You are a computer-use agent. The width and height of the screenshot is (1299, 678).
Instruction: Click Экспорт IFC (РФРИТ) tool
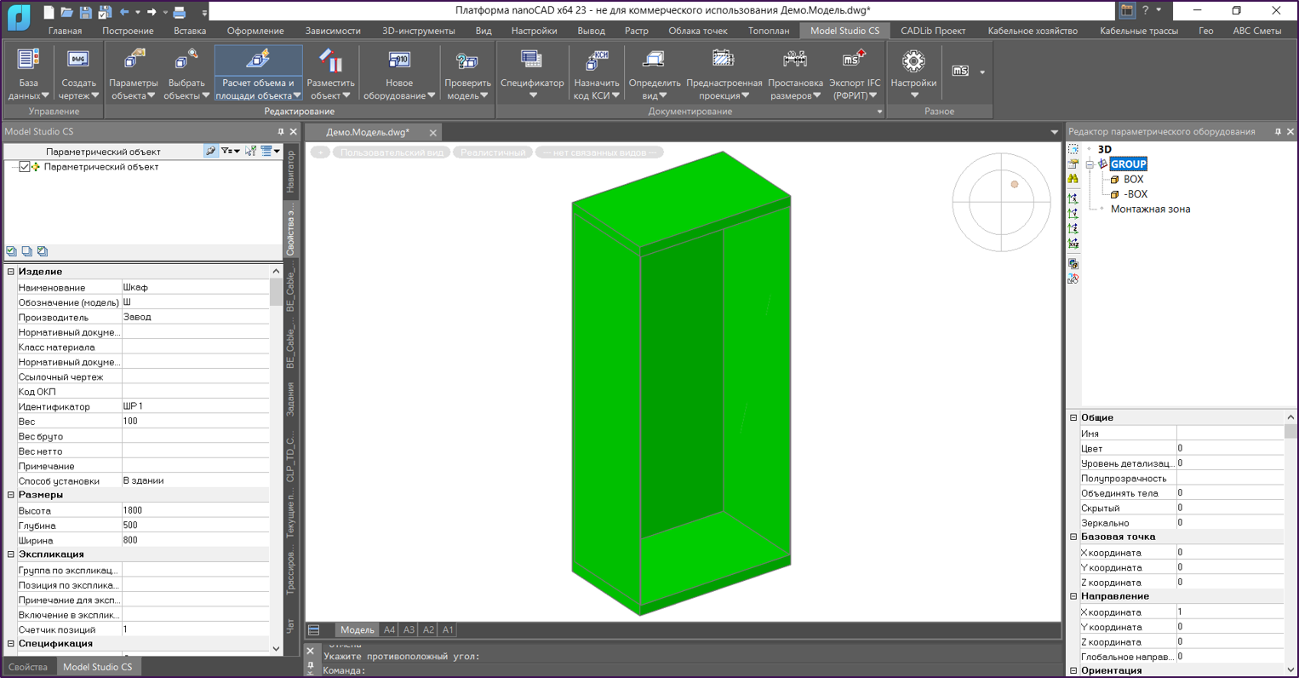point(855,74)
